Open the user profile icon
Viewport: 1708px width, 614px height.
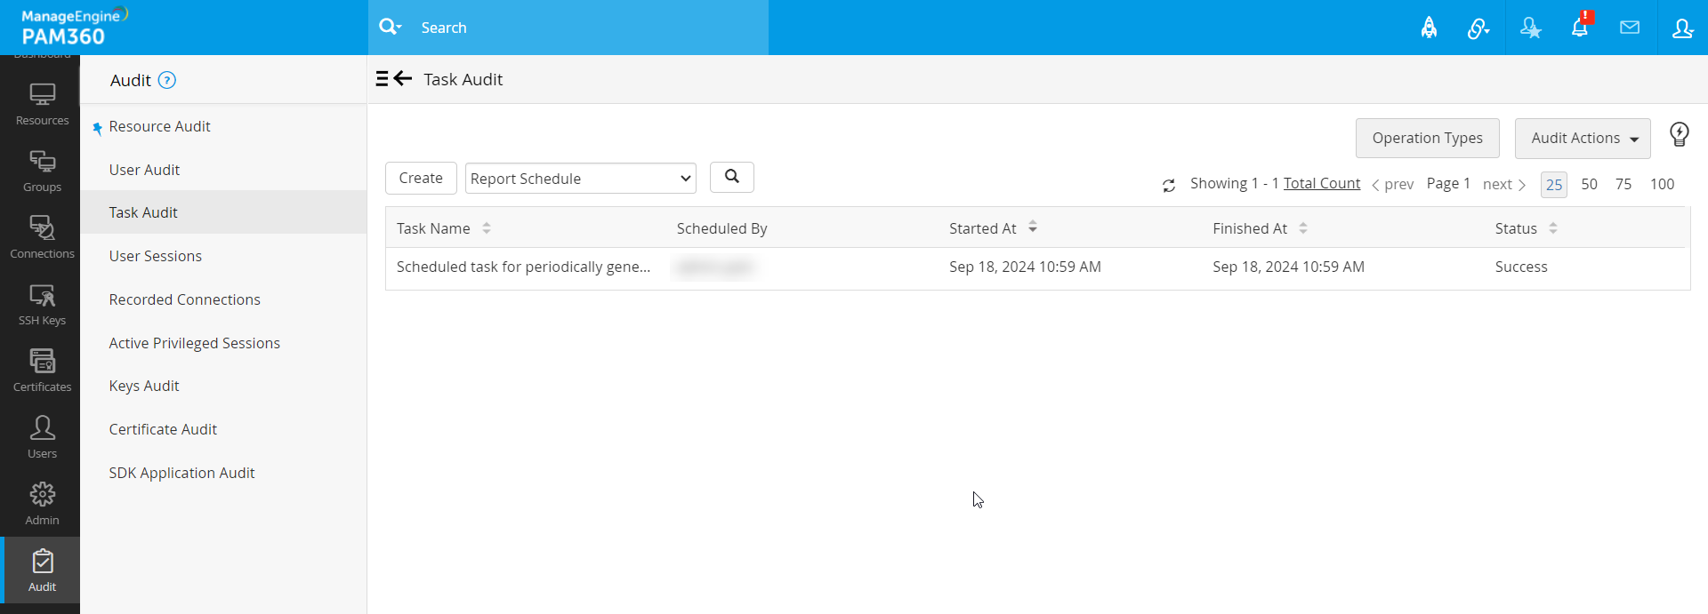click(1682, 28)
